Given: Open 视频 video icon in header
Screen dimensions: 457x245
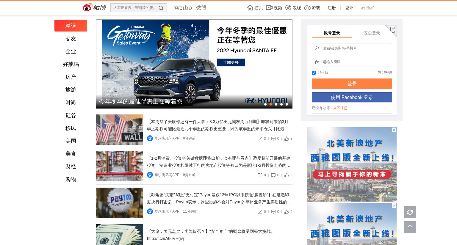Looking at the screenshot, I should click(x=269, y=8).
